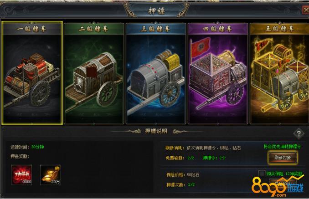This screenshot has height=199, width=309.
Task: Click the 押镖说明 section heading
Action: click(x=156, y=131)
